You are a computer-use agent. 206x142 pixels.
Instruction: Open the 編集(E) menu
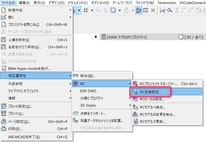click(24, 3)
